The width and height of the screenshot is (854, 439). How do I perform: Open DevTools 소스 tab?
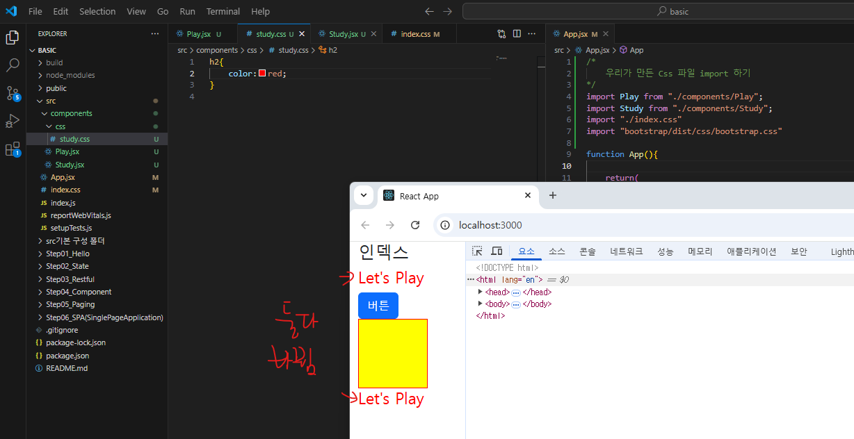point(556,251)
